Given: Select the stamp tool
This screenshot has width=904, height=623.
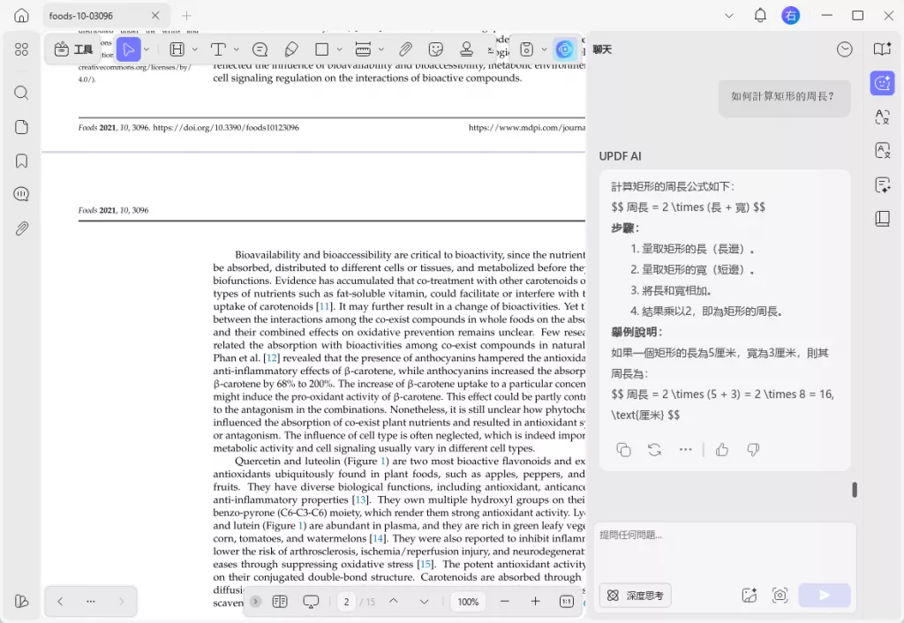Looking at the screenshot, I should (x=466, y=49).
